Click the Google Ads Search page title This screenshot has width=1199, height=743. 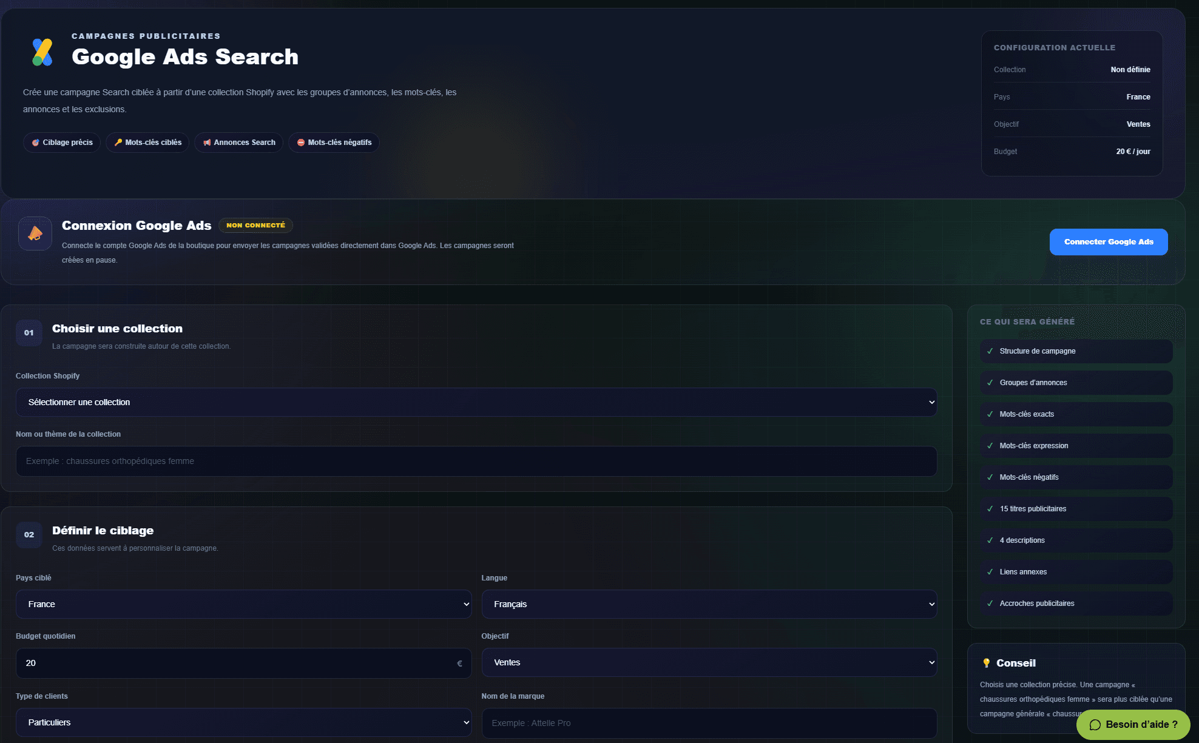pos(185,57)
